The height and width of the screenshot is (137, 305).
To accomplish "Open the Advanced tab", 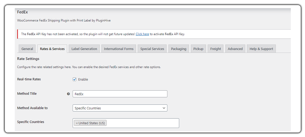I will [235, 49].
